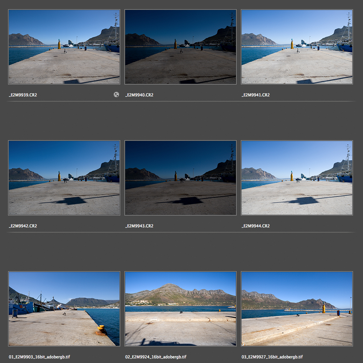Image resolution: width=363 pixels, height=363 pixels.
Task: Select the dark underexposed _E2M9940.CR2 thumbnail
Action: coord(181,47)
